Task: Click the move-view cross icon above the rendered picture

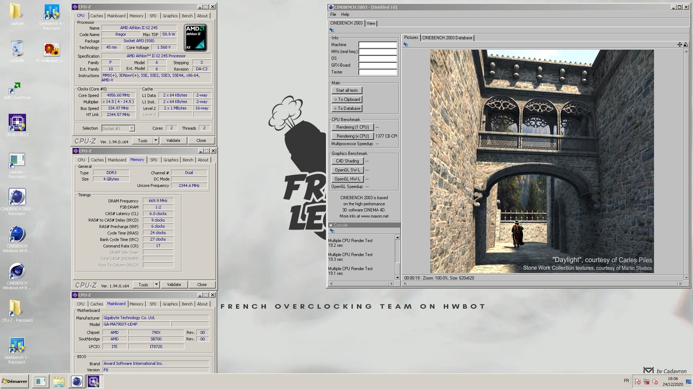Action: (x=680, y=44)
